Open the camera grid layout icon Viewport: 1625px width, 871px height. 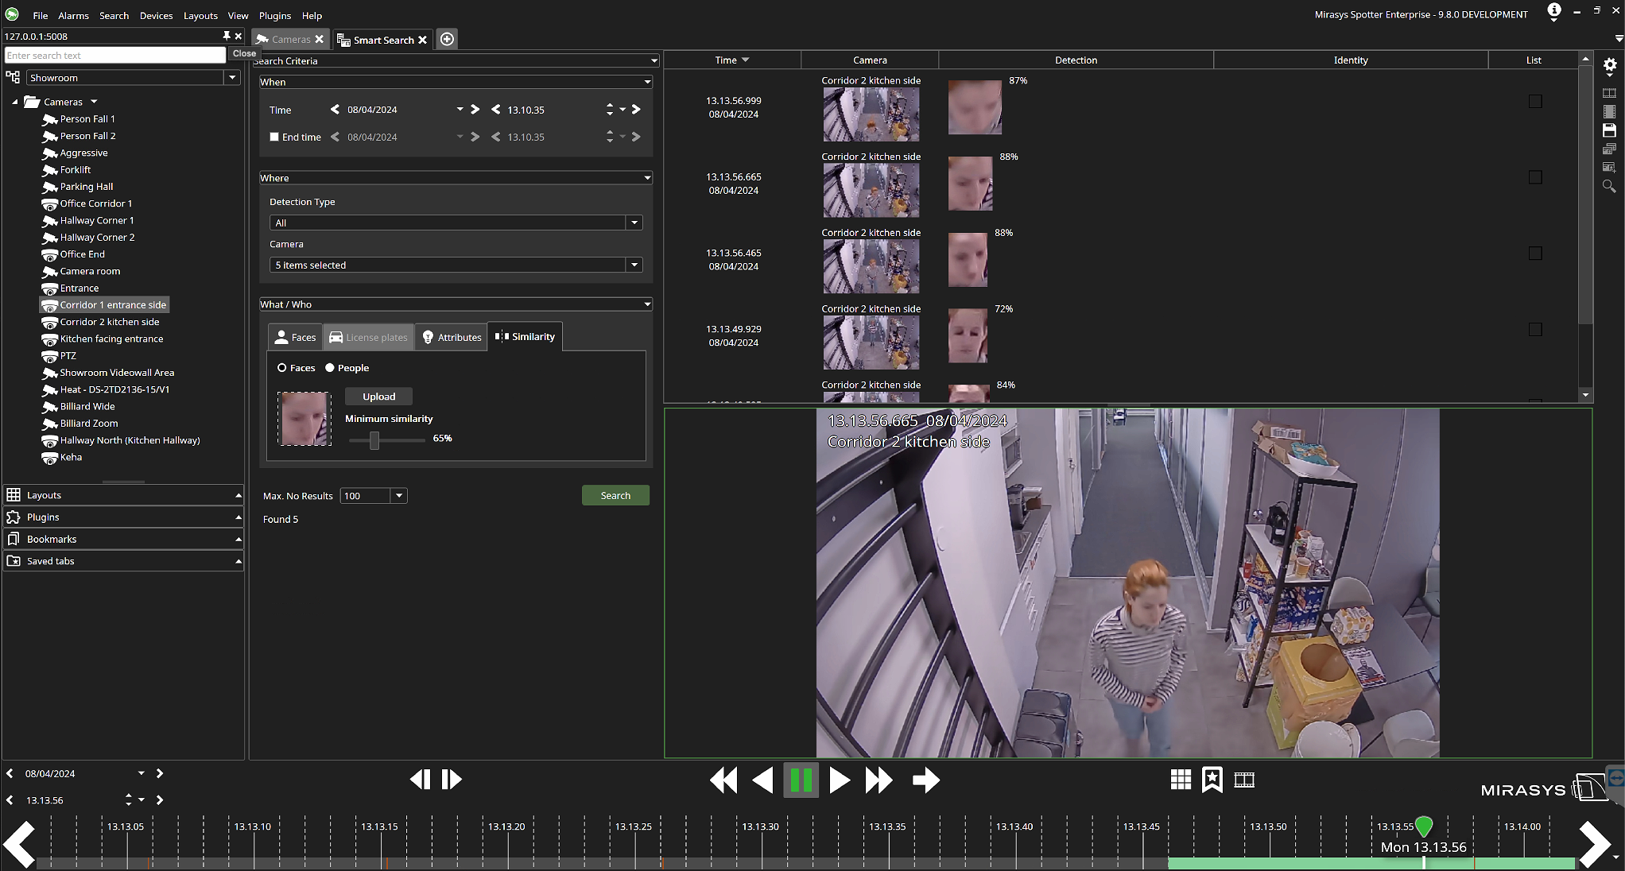point(1181,780)
